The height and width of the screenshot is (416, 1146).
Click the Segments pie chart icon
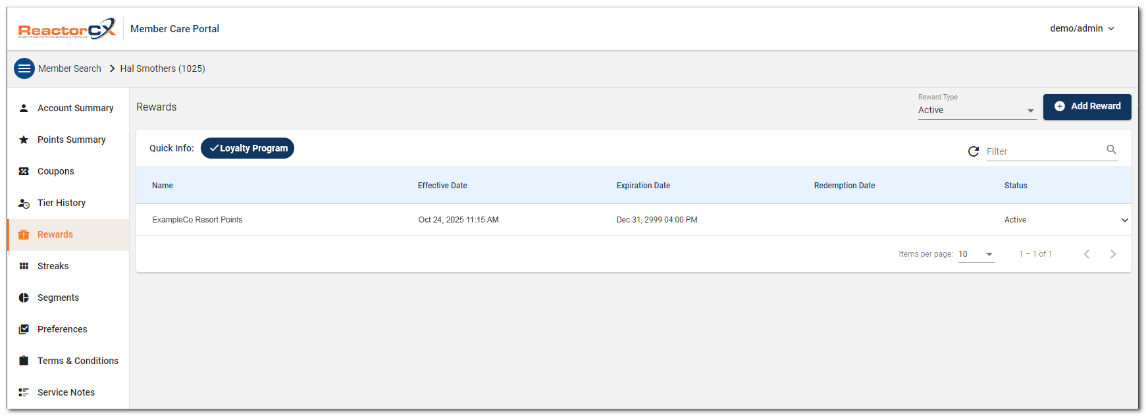click(24, 298)
